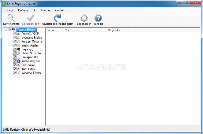
Task: Select Uygulama Bilgileri label
Action: 32,38
